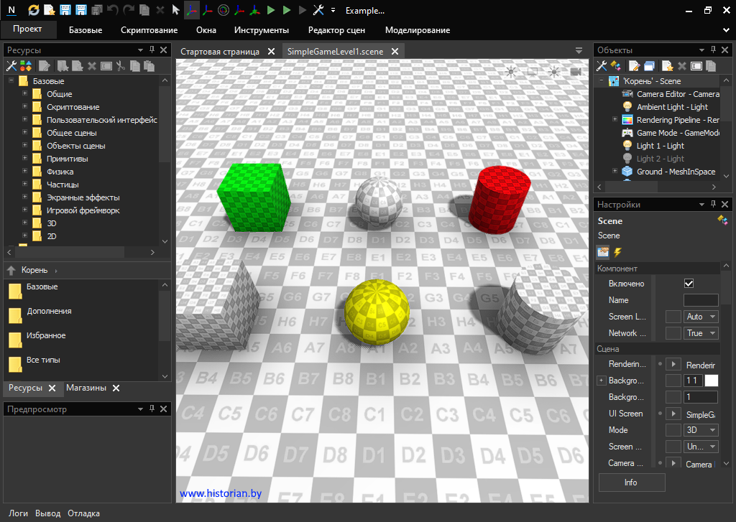Open the Mode 3D dropdown
Screen dimensions: 736x522
click(701, 430)
